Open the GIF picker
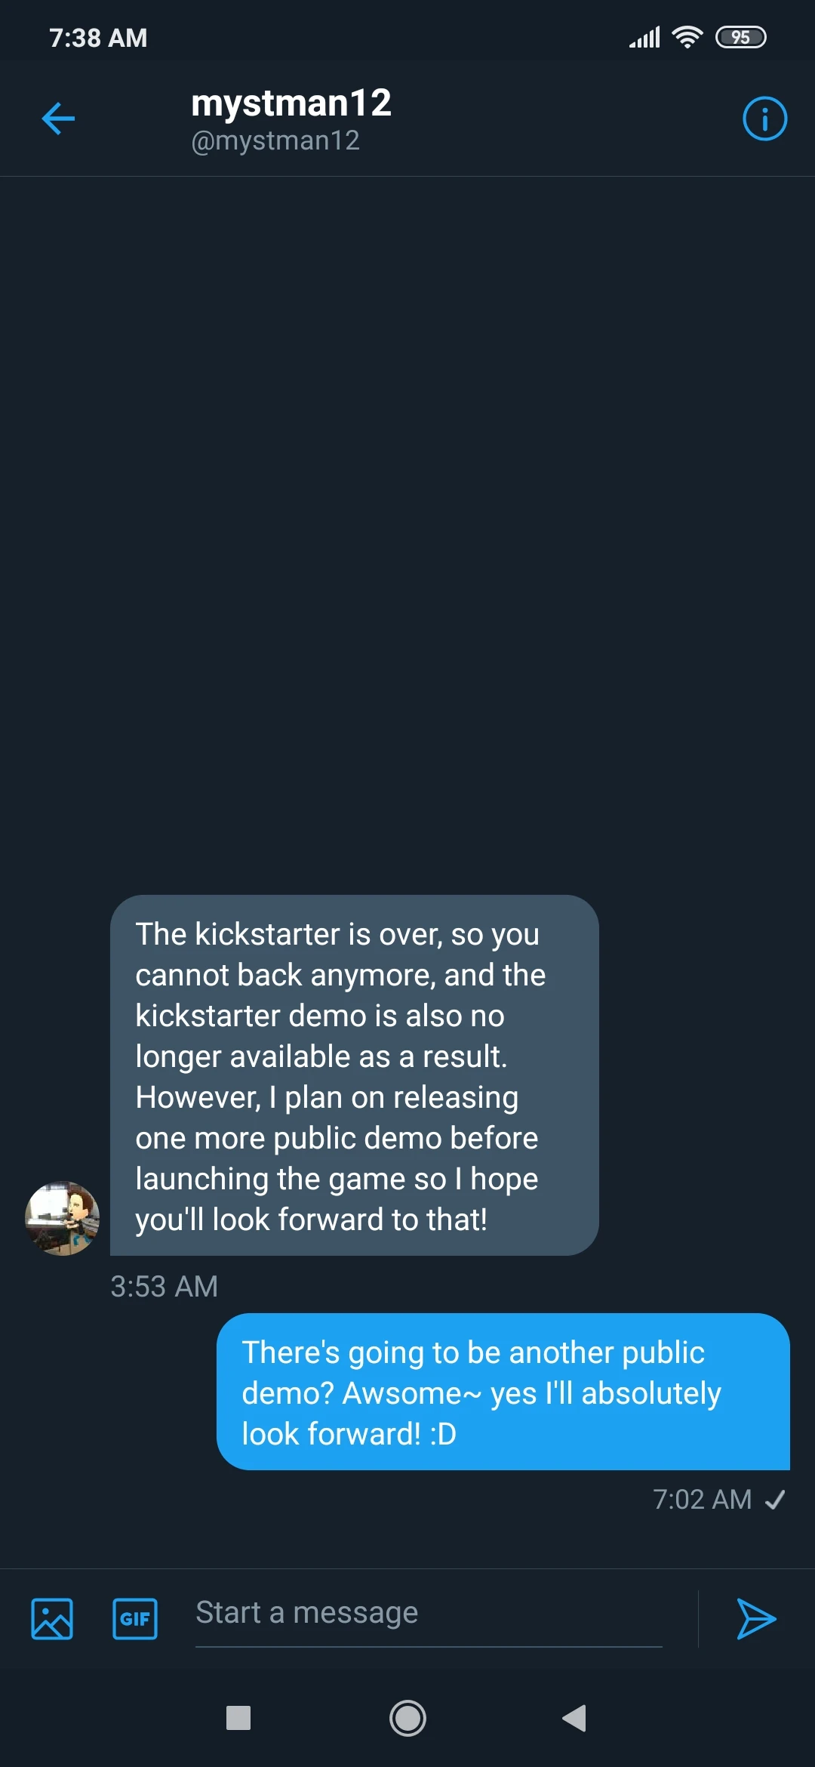Viewport: 815px width, 1767px height. 135,1619
